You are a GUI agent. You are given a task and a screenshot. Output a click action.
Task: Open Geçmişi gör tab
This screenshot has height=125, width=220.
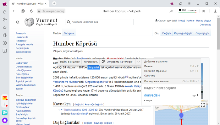[x=202, y=33]
